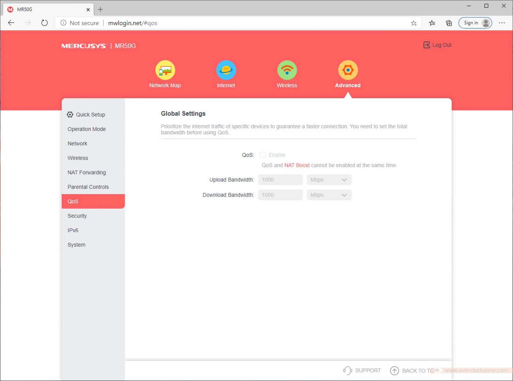This screenshot has height=381, width=513.
Task: Open browser Settings and more menu
Action: click(502, 23)
